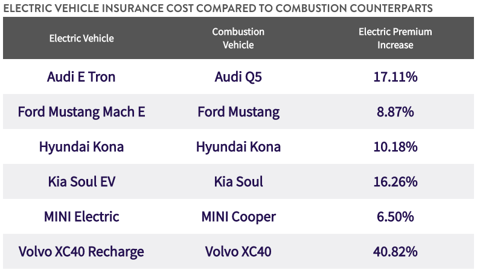The image size is (480, 273).
Task: Select the Audi E Tron cell
Action: click(x=82, y=77)
